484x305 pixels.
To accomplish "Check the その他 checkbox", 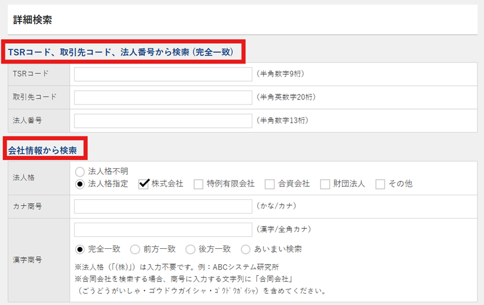I will pos(380,184).
